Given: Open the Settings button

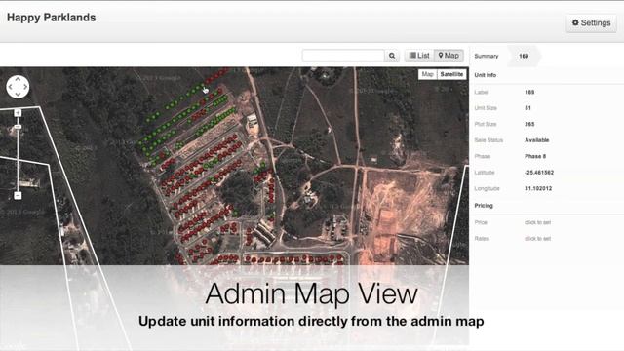Looking at the screenshot, I should (x=592, y=23).
